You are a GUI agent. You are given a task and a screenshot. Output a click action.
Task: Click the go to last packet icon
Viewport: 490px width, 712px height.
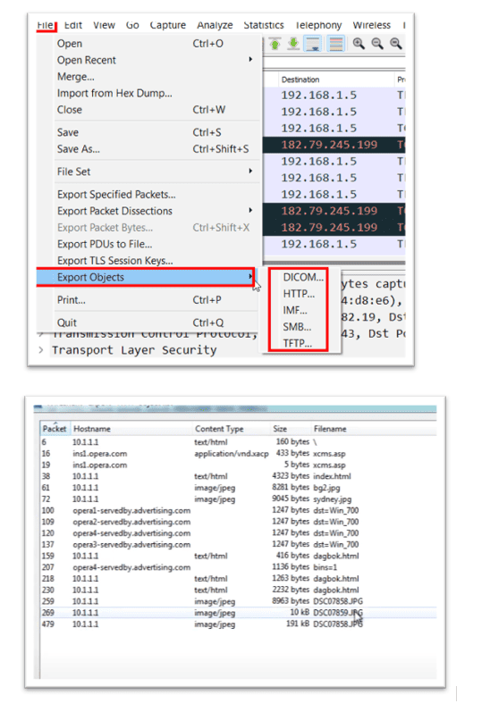click(x=293, y=44)
